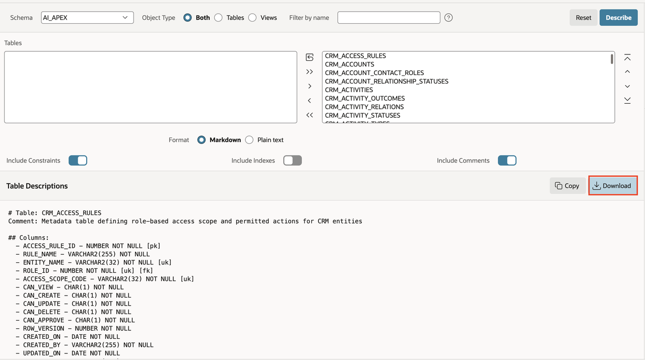Viewport: 645px width, 360px height.
Task: Click the remove all (<<) icon
Action: pyautogui.click(x=309, y=115)
